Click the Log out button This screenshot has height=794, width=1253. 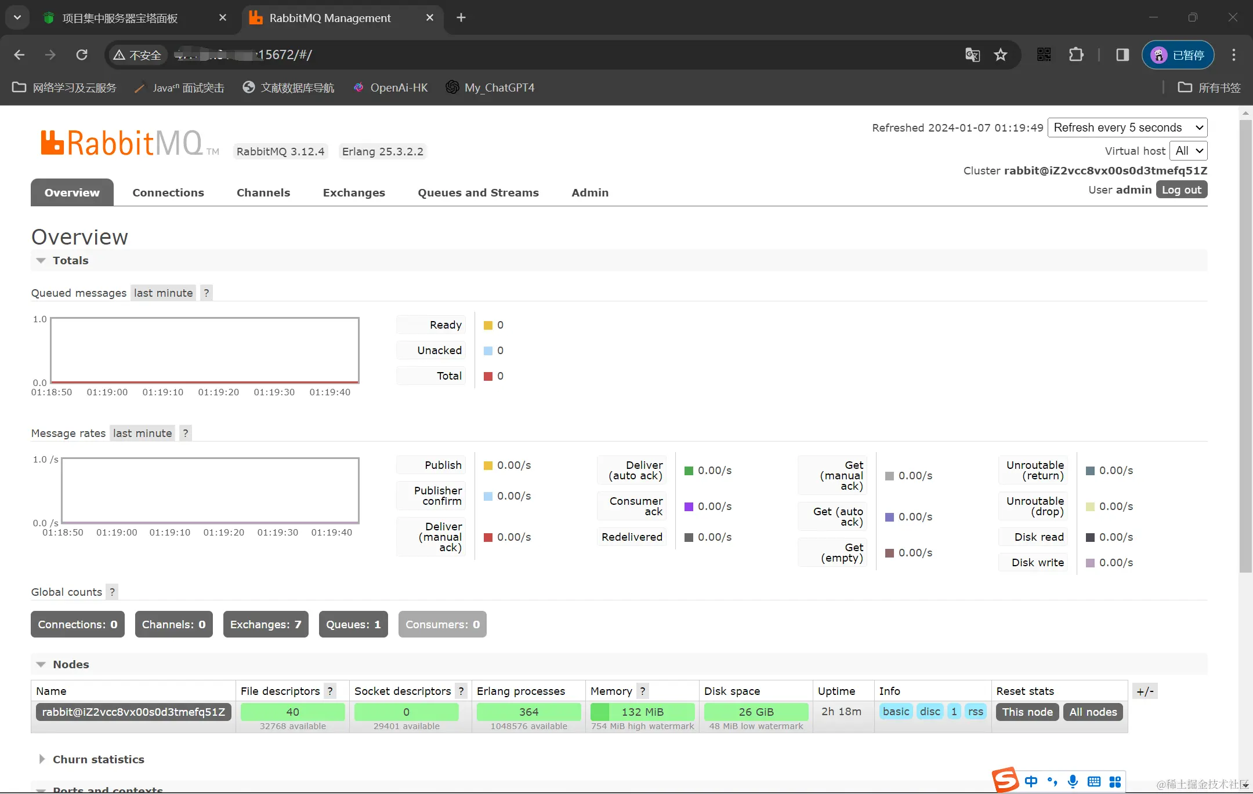pyautogui.click(x=1182, y=190)
